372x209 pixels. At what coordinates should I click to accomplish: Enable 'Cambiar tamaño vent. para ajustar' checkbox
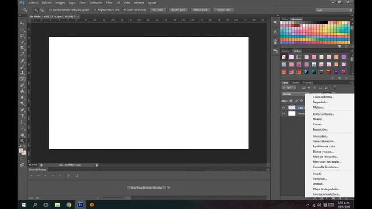tap(51, 10)
